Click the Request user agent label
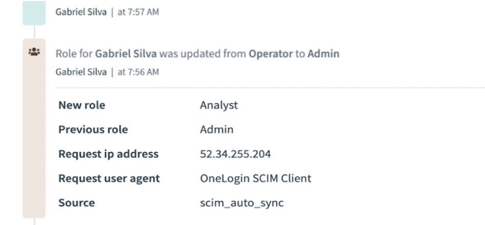Viewport: 485px width, 225px height. [x=109, y=178]
